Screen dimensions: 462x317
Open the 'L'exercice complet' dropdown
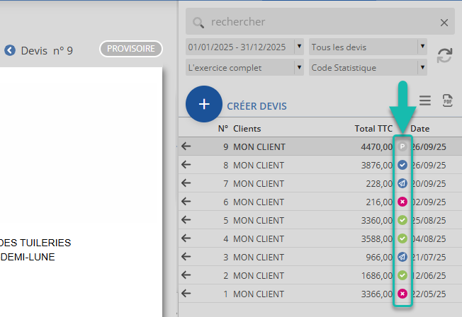click(x=298, y=68)
